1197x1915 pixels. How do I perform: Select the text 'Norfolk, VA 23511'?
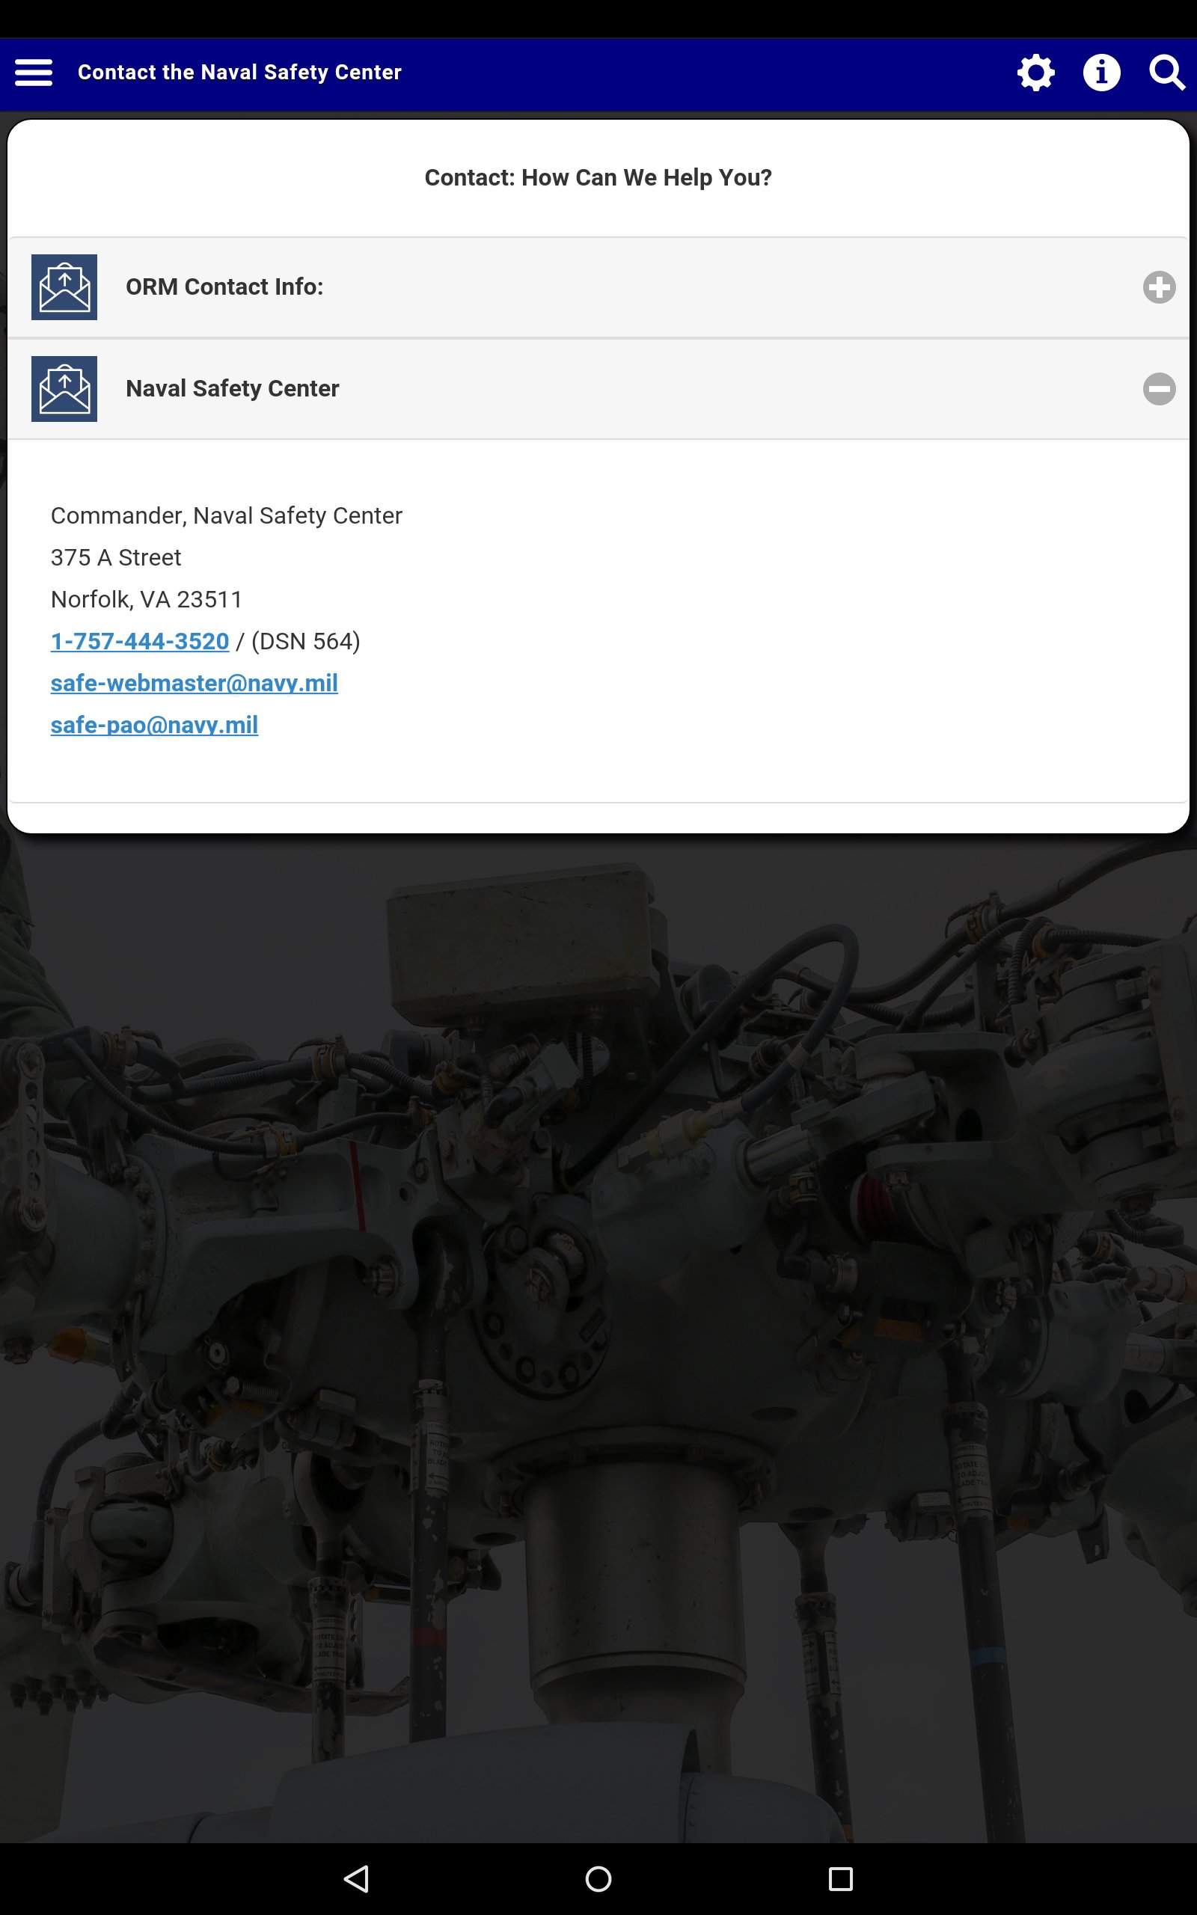coord(147,600)
